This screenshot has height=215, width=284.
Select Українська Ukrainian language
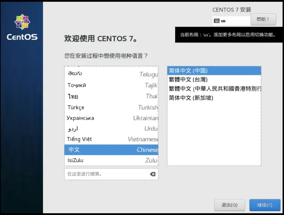111,118
